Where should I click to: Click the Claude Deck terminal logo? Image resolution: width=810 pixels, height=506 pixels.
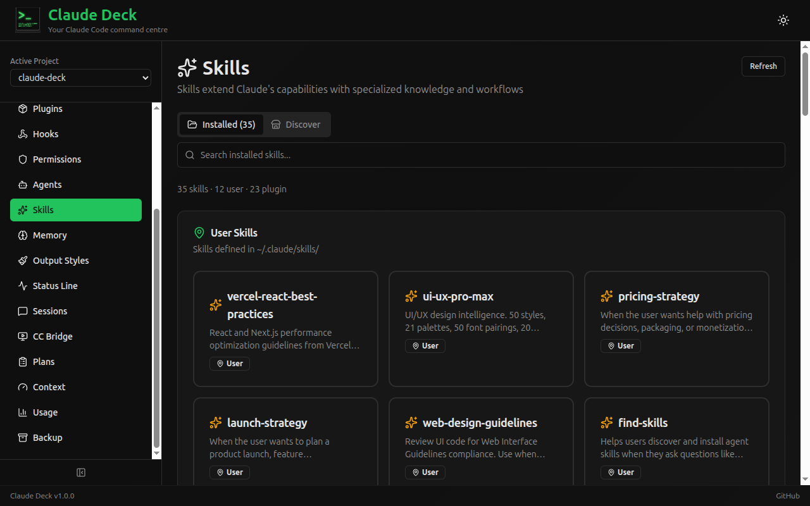(x=27, y=20)
